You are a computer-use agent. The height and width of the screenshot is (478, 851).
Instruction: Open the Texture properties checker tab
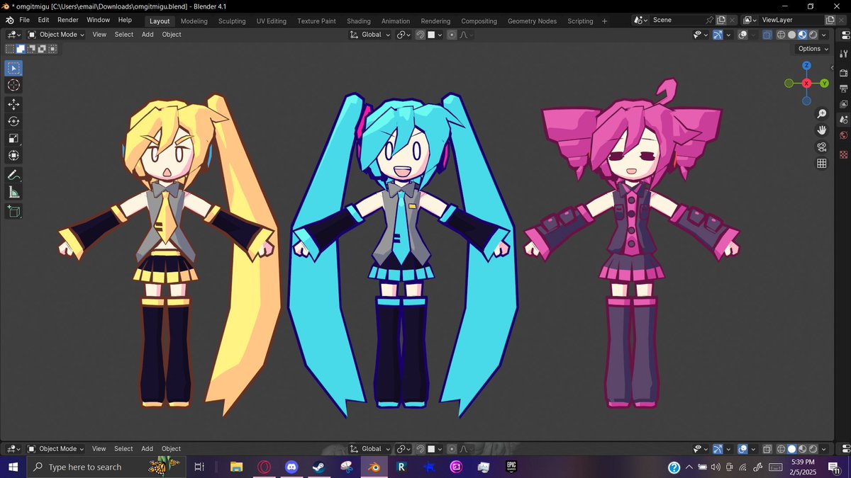843,154
